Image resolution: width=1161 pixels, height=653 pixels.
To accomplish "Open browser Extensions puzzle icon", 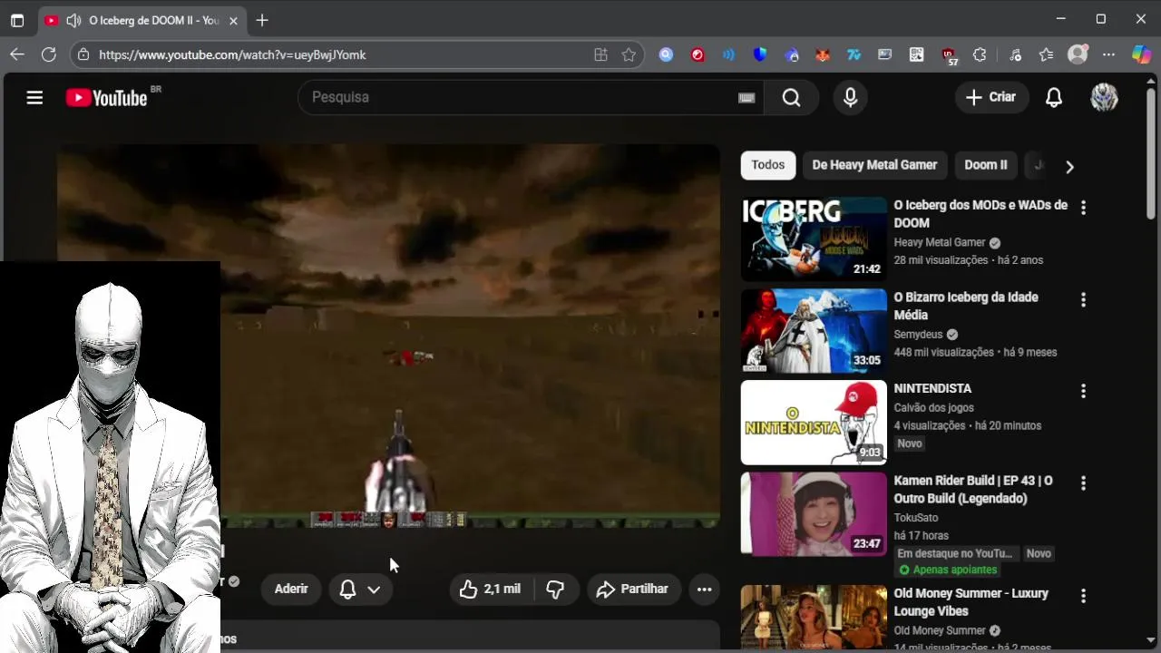I will 980,54.
